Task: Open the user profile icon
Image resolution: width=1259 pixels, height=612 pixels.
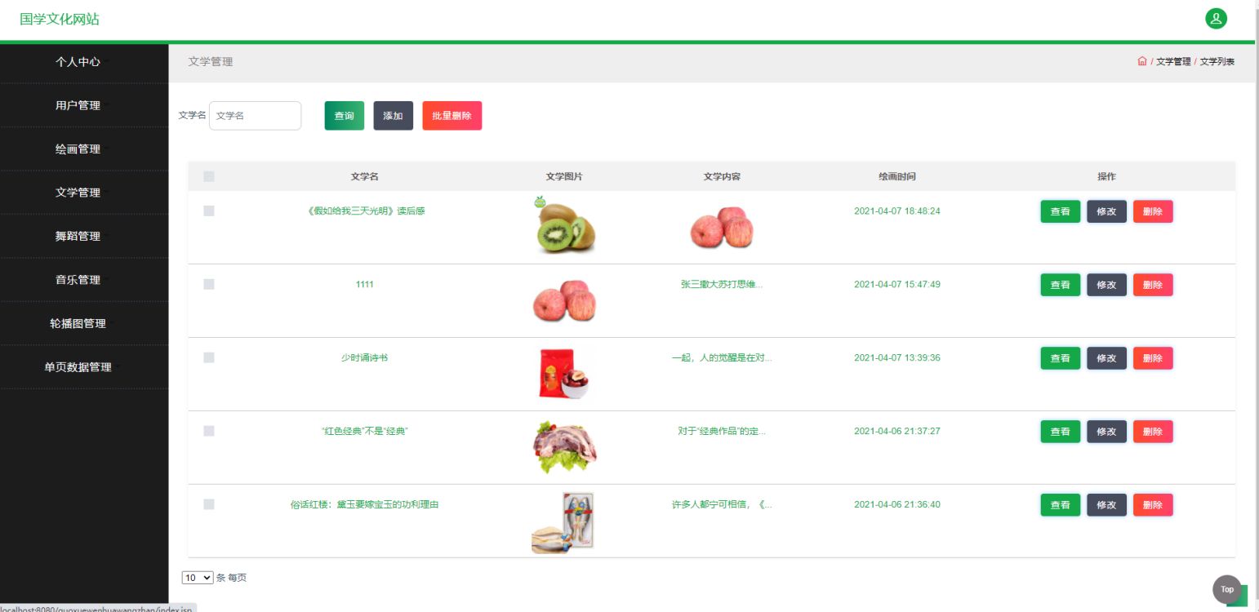Action: click(1216, 19)
